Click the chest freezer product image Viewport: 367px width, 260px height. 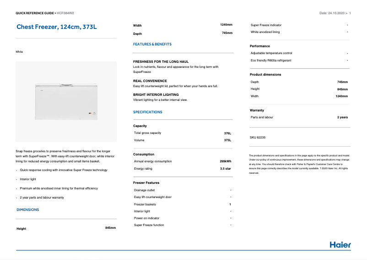point(66,101)
